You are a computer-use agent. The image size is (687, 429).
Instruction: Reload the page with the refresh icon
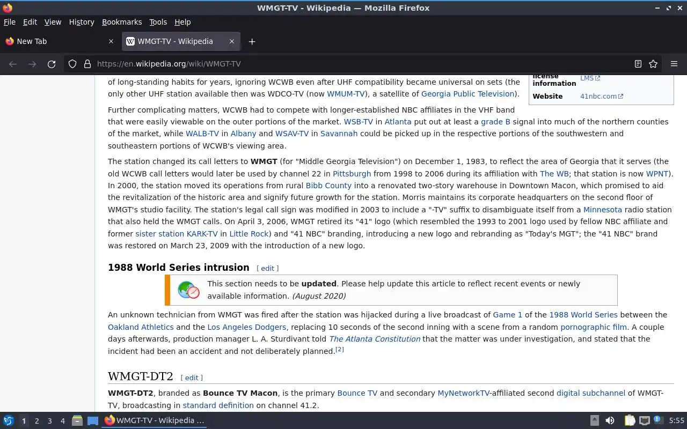click(x=52, y=64)
